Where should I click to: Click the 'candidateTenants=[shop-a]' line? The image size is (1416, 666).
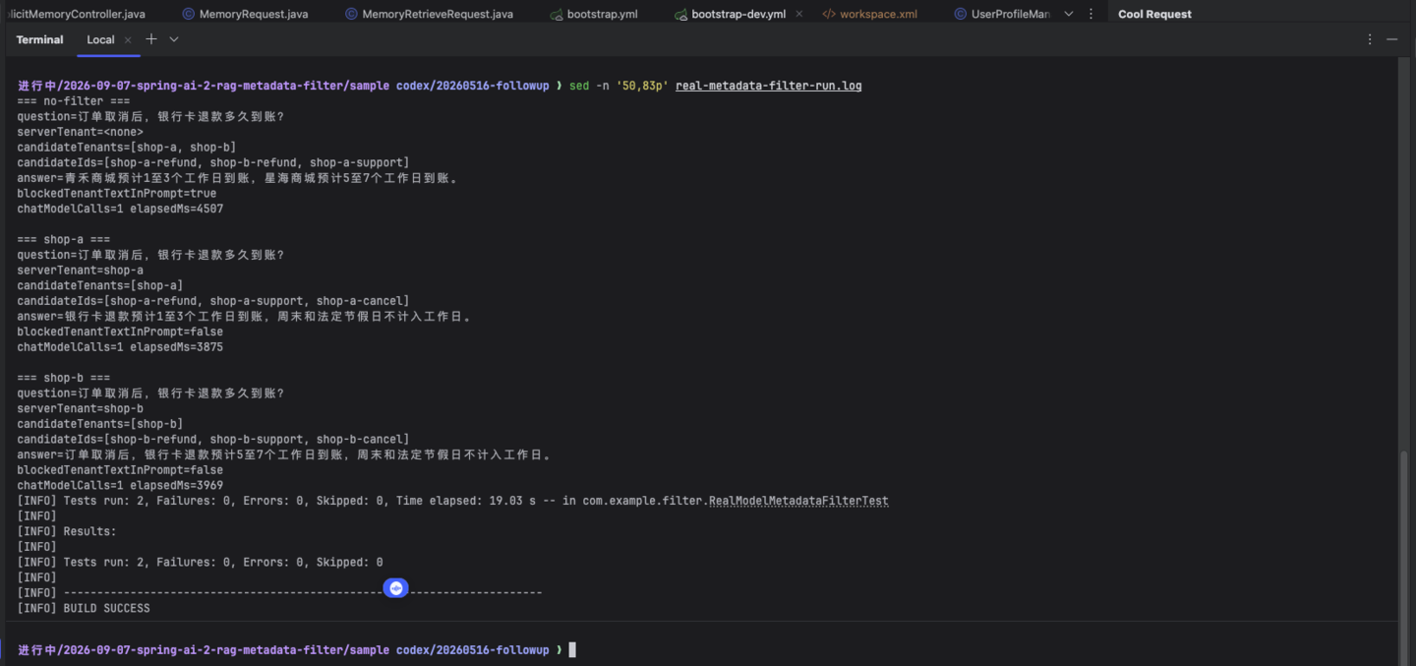pos(99,285)
